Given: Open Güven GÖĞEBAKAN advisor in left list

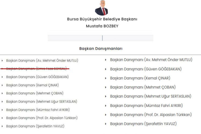Looking at the screenshot, I should pos(37,77).
